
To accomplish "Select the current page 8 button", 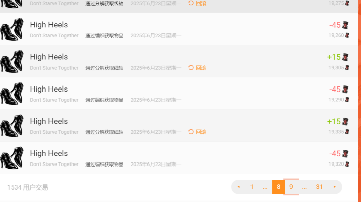I will point(278,187).
